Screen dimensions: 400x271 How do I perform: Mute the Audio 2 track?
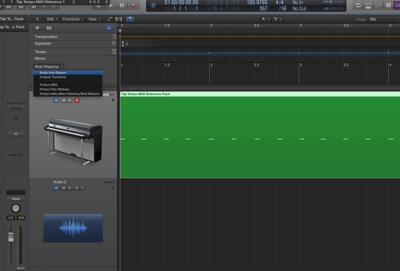(x=63, y=188)
